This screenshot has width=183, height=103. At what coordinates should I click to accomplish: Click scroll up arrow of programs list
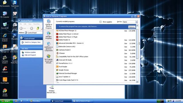[x=137, y=25]
